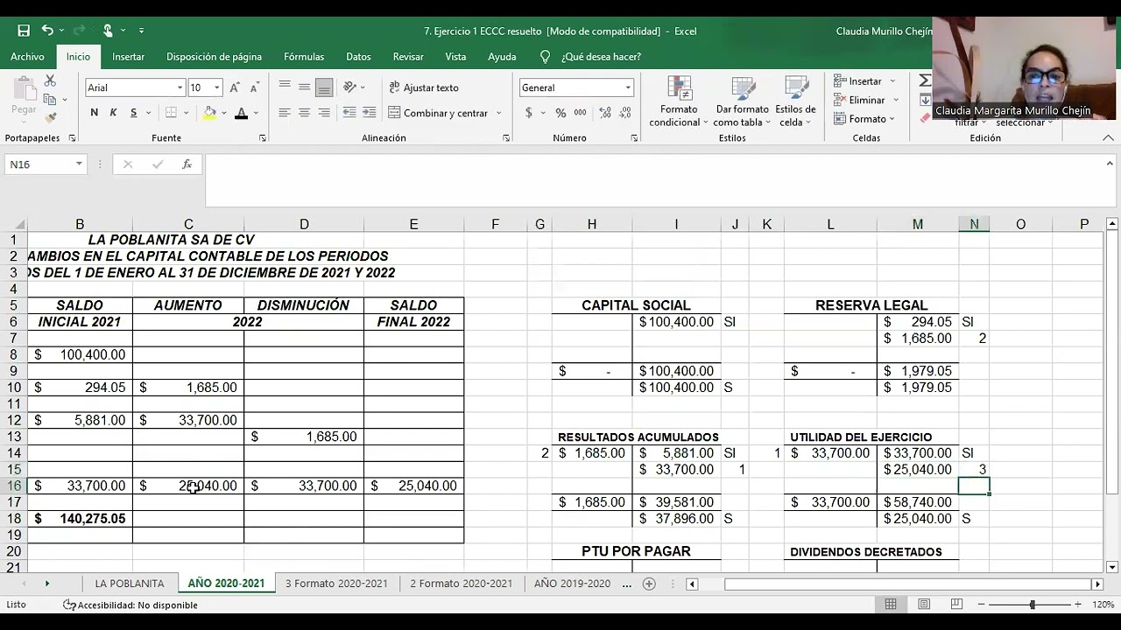The width and height of the screenshot is (1121, 630).
Task: Click the Cut scissors icon
Action: [50, 80]
